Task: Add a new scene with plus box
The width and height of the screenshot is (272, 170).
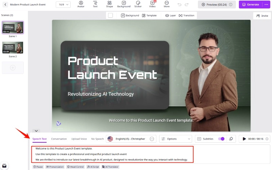Action: point(13,68)
